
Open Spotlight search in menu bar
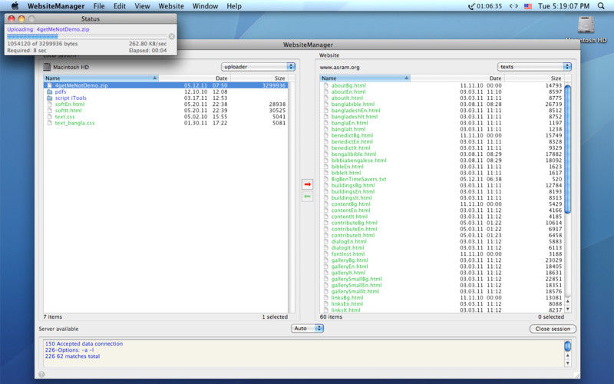coord(601,6)
